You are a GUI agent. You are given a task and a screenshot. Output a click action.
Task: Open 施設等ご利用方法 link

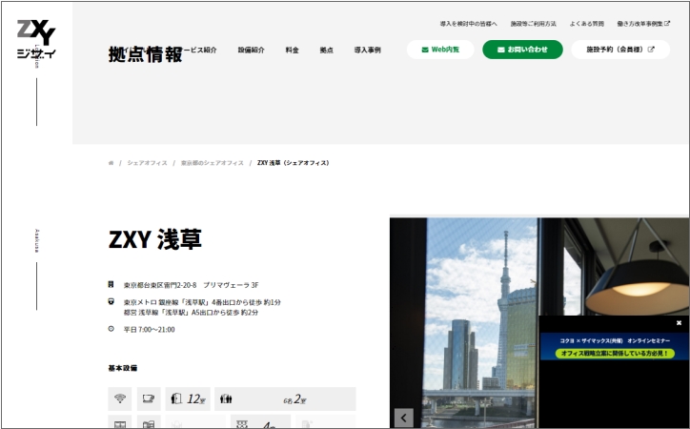pyautogui.click(x=534, y=24)
